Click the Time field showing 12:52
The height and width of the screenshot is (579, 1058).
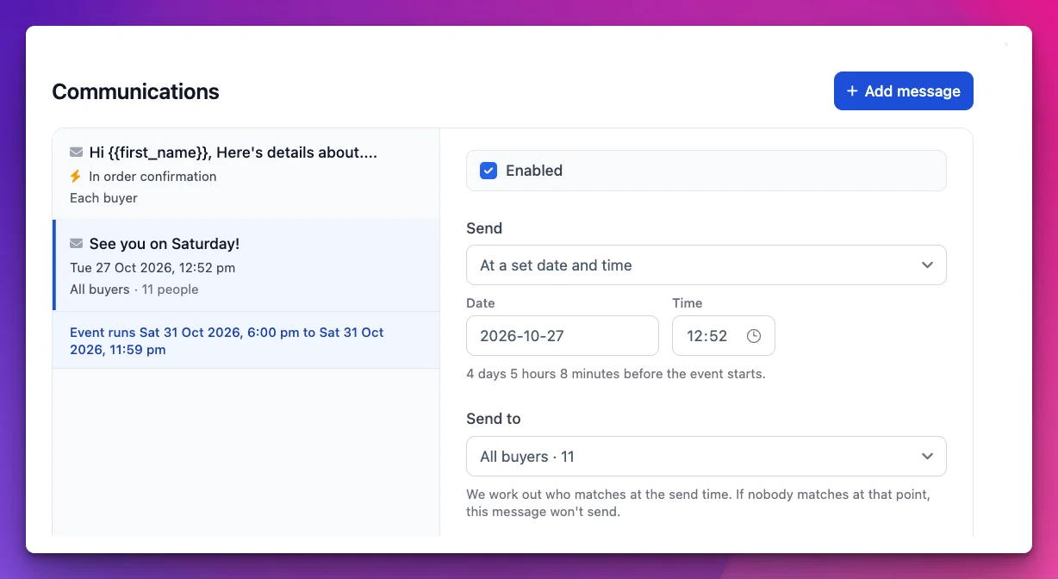point(724,336)
